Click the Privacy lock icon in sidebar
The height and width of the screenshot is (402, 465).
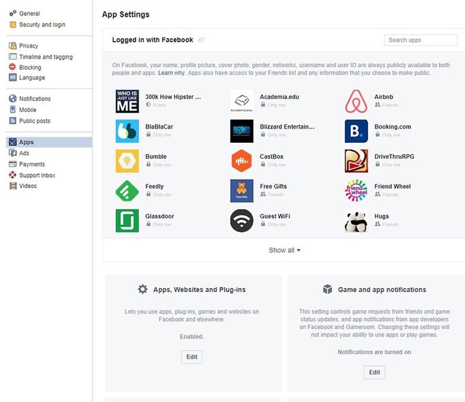[x=13, y=46]
